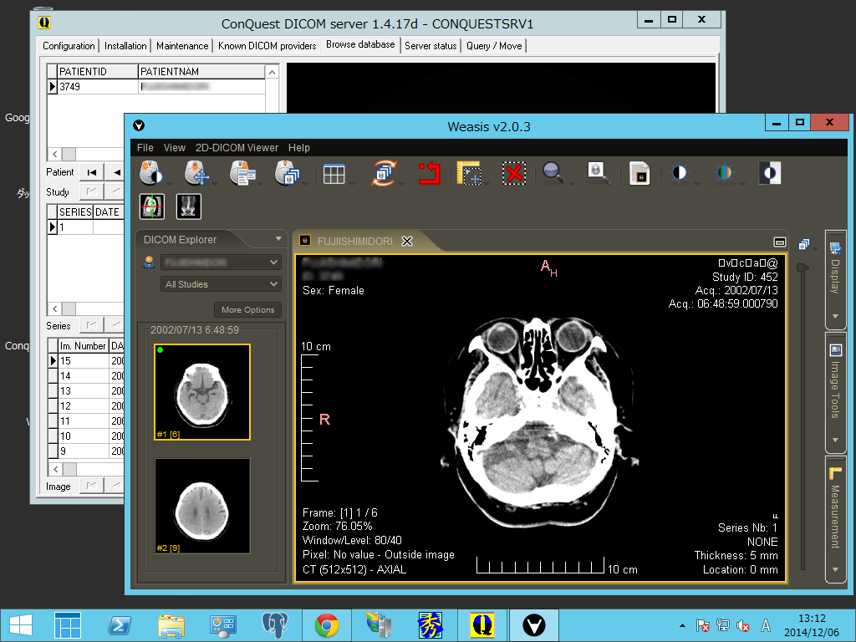The image size is (856, 642).
Task: Click the vertical frame slider handle
Action: click(x=802, y=267)
